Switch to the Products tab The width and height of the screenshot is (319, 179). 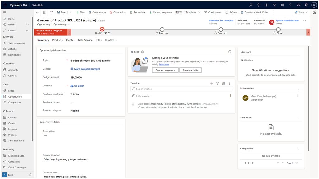pos(57,40)
